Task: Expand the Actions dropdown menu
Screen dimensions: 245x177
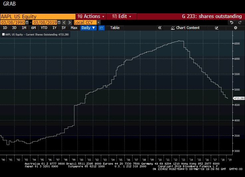Action: pos(91,16)
